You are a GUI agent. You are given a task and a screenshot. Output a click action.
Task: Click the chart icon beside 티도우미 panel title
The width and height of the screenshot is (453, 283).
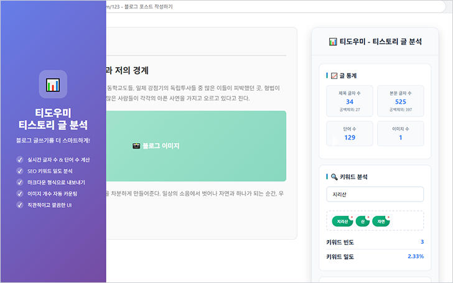pyautogui.click(x=333, y=42)
